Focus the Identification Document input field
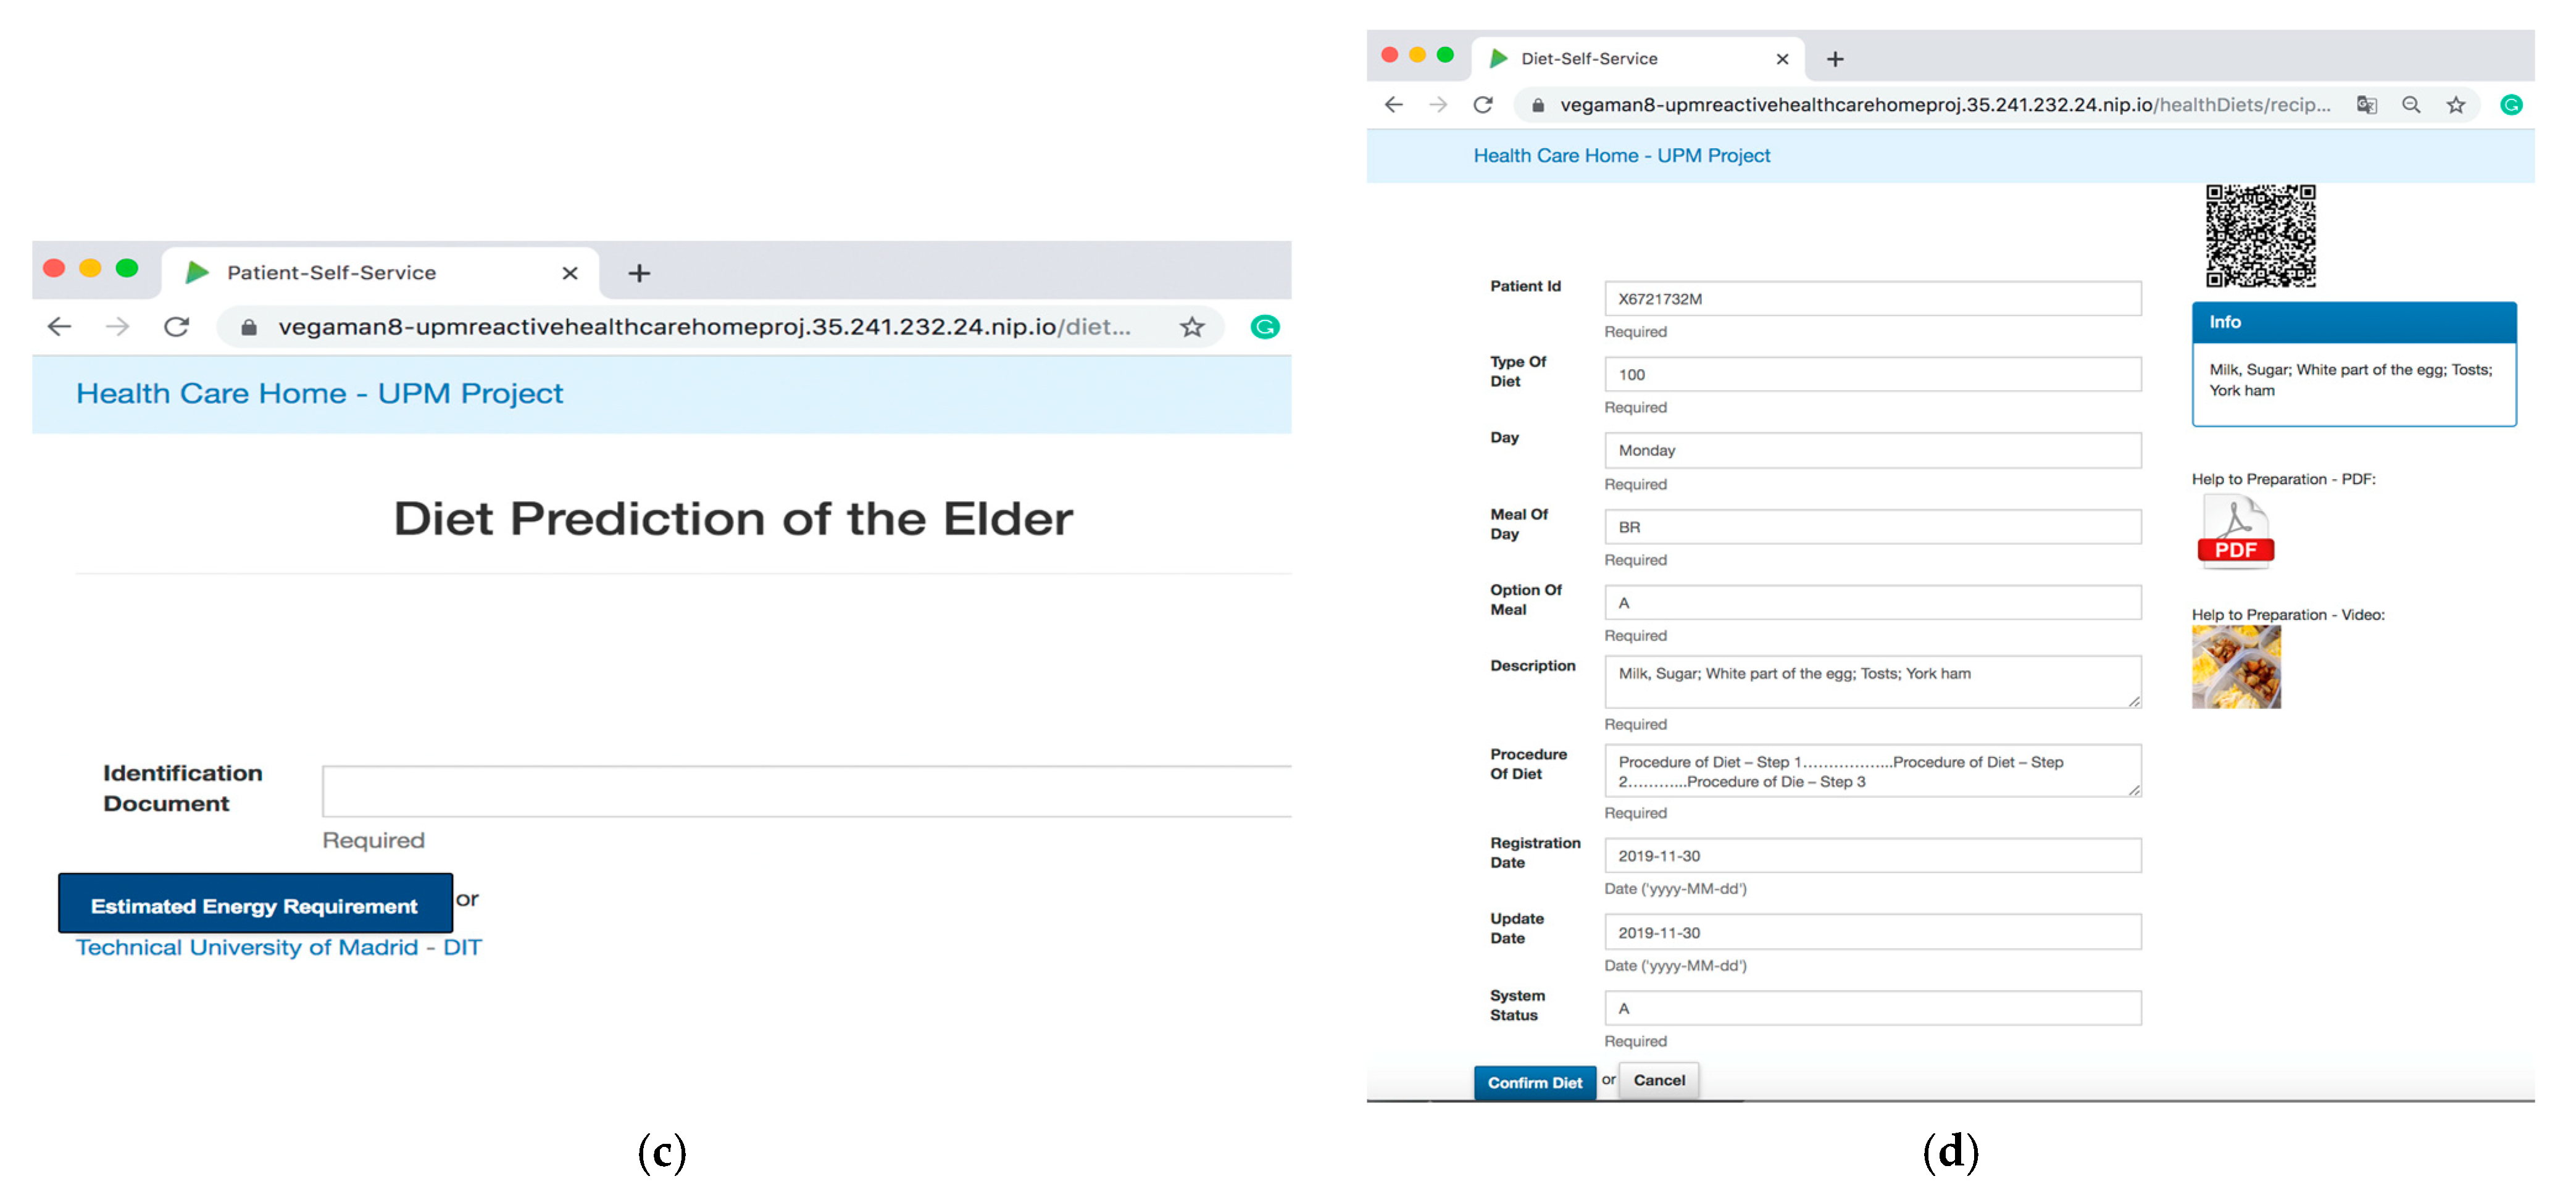2576x1192 pixels. 806,792
